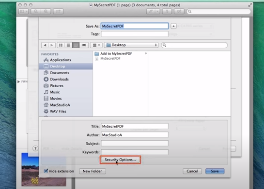Open Security Options button
Screen dimensions: 264x189
click(x=120, y=160)
